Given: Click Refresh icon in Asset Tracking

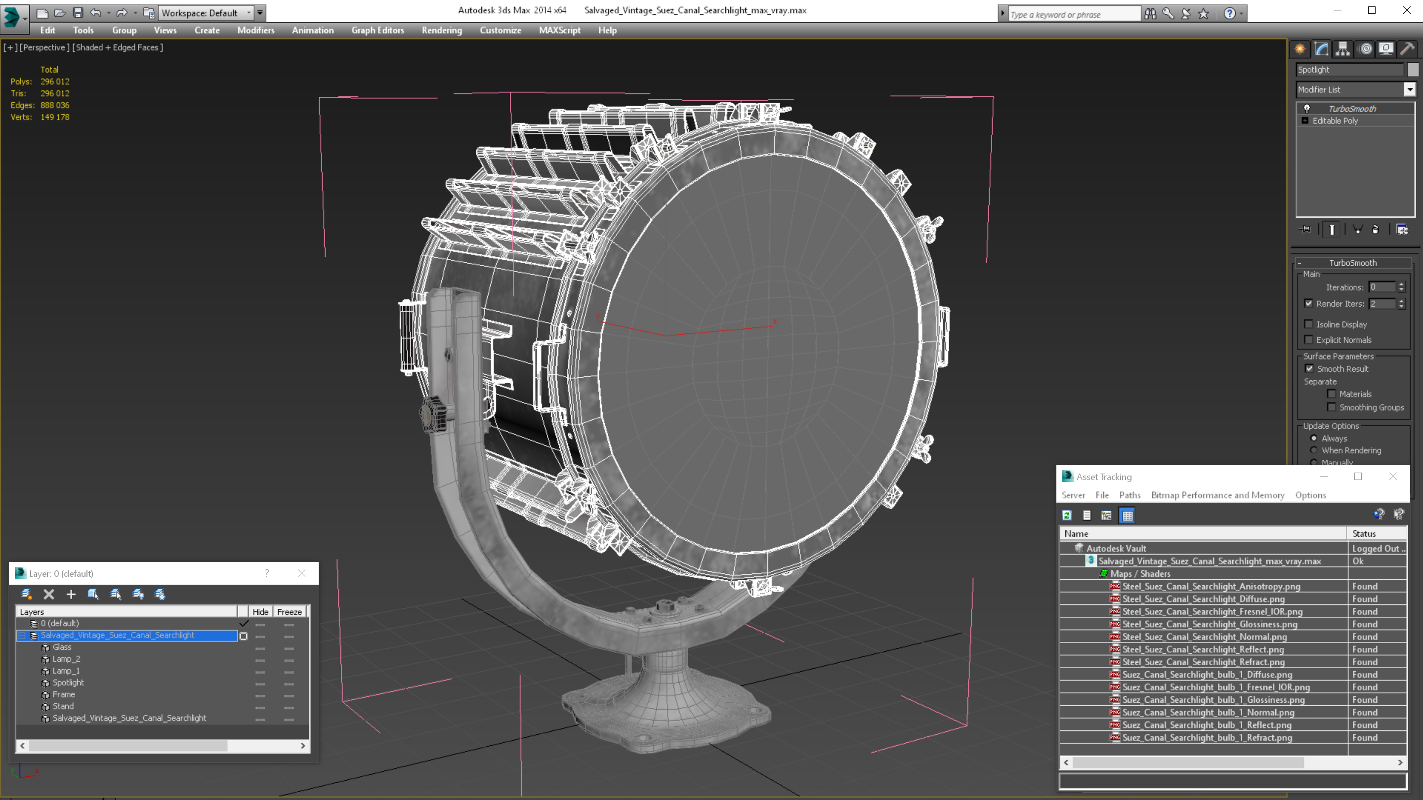Looking at the screenshot, I should 1067,515.
